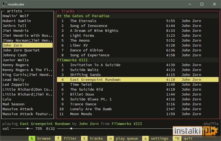Viewport: 221px width, 141px height.
Task: Minimize the musikcube window
Action: 190,4
